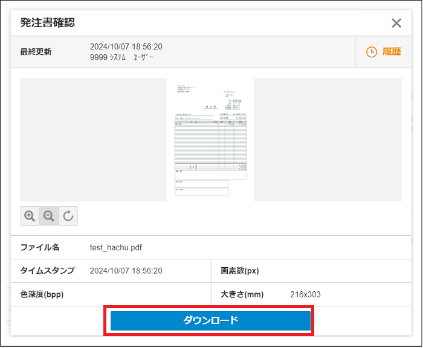Click the 最終更新 label
The height and width of the screenshot is (348, 423).
(36, 52)
